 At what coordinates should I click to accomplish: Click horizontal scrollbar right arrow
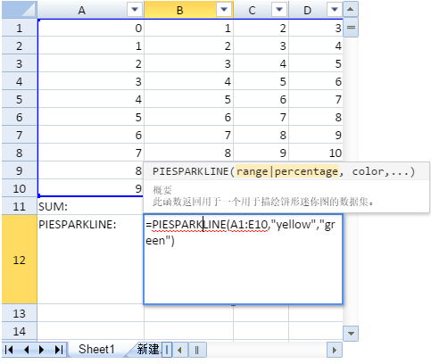click(x=335, y=350)
